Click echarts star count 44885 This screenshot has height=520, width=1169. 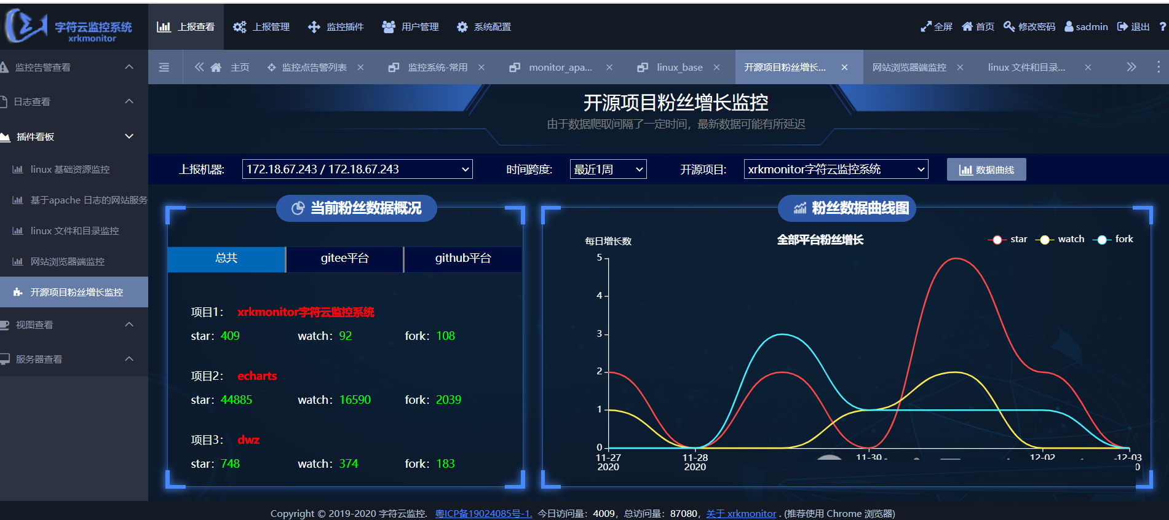point(236,400)
